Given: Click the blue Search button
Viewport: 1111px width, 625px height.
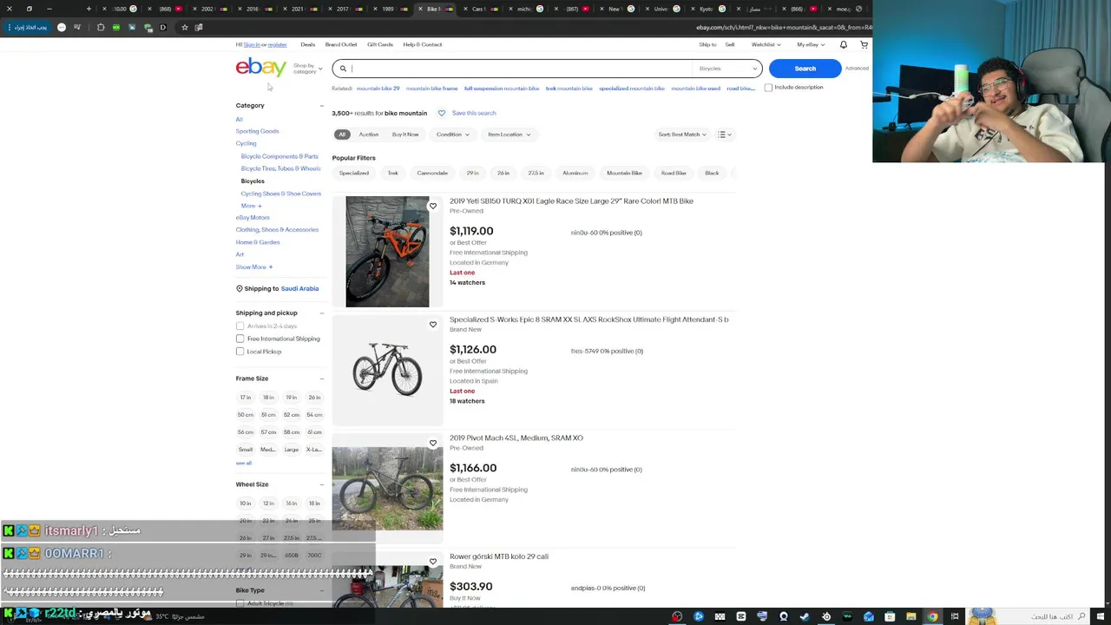Looking at the screenshot, I should (805, 69).
